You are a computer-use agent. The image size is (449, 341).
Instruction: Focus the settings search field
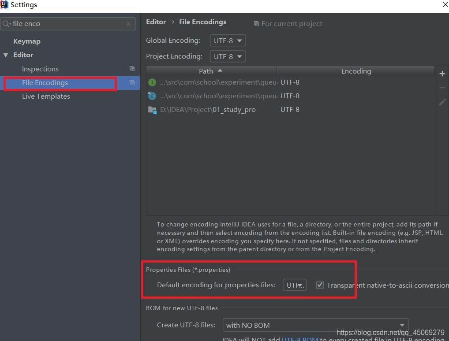[68, 24]
